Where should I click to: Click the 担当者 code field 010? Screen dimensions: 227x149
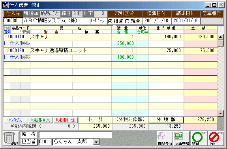45,142
